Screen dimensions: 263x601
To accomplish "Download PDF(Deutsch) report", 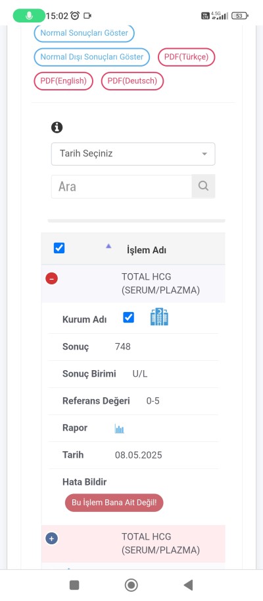I will pos(132,81).
